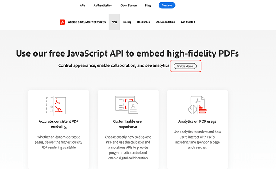
Task: Click the PDF rendering illustration icon
Action: pyautogui.click(x=56, y=106)
